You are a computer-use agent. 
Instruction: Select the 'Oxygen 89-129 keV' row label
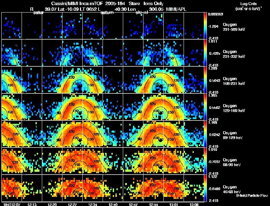tap(233, 135)
